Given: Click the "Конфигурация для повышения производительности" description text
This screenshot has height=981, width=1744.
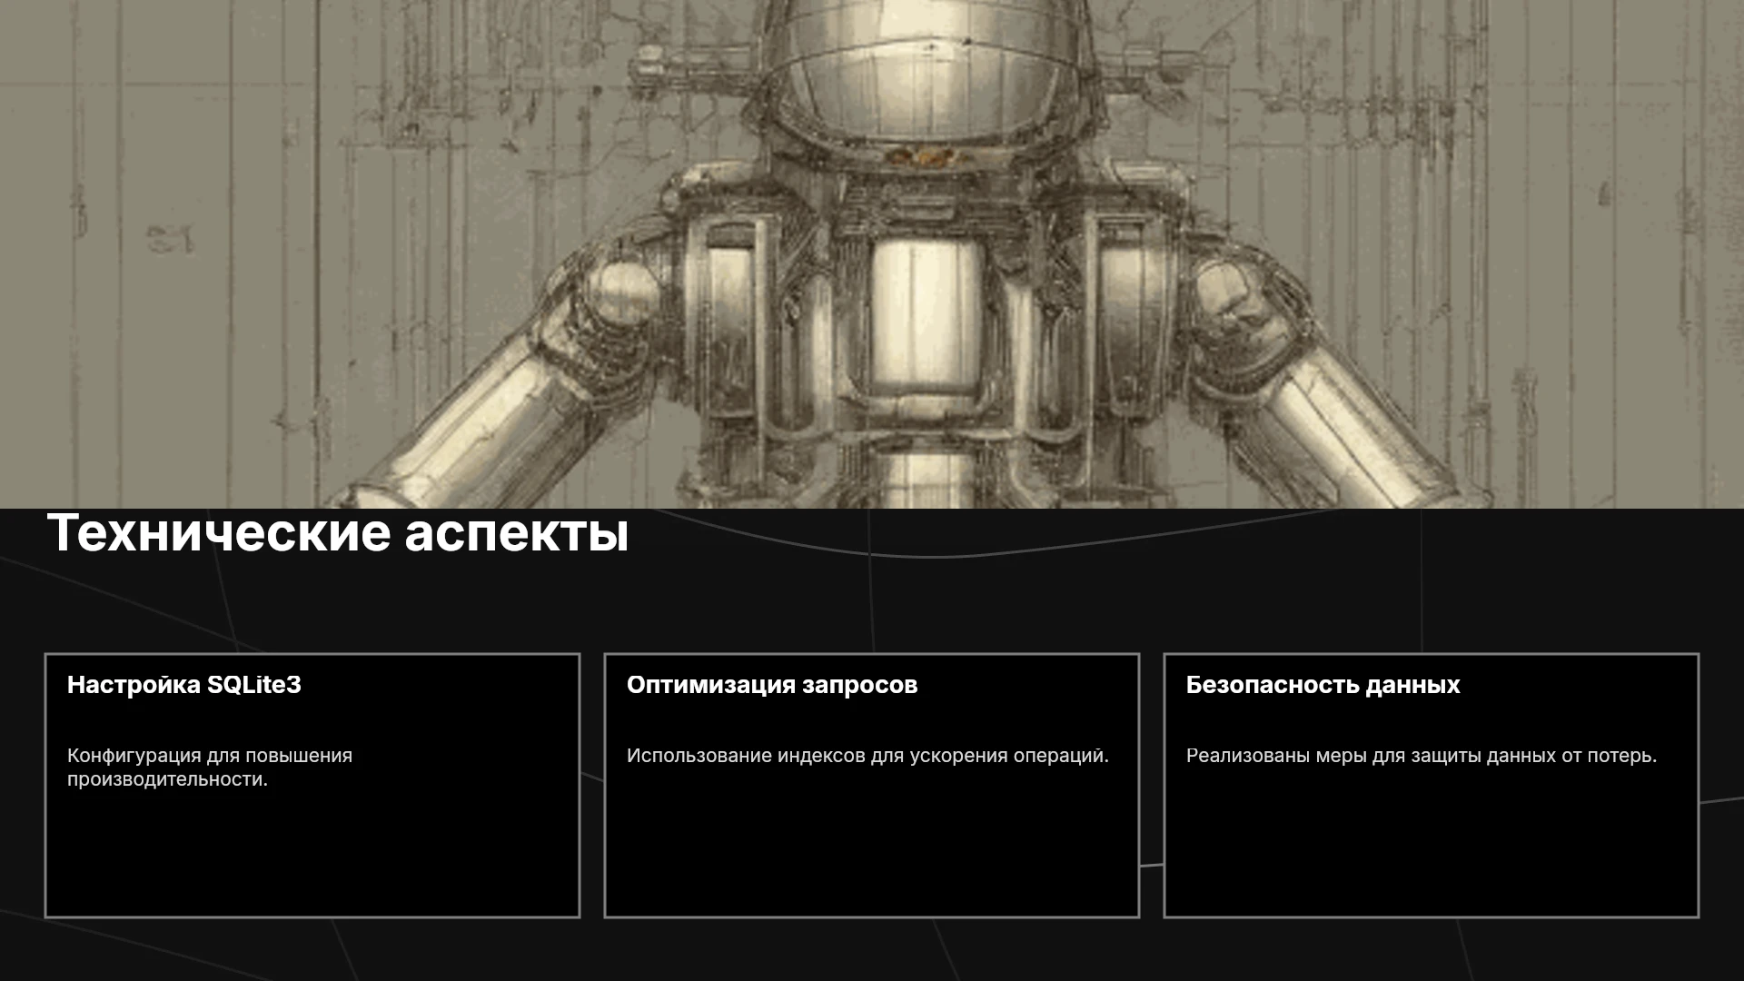Looking at the screenshot, I should 210,768.
